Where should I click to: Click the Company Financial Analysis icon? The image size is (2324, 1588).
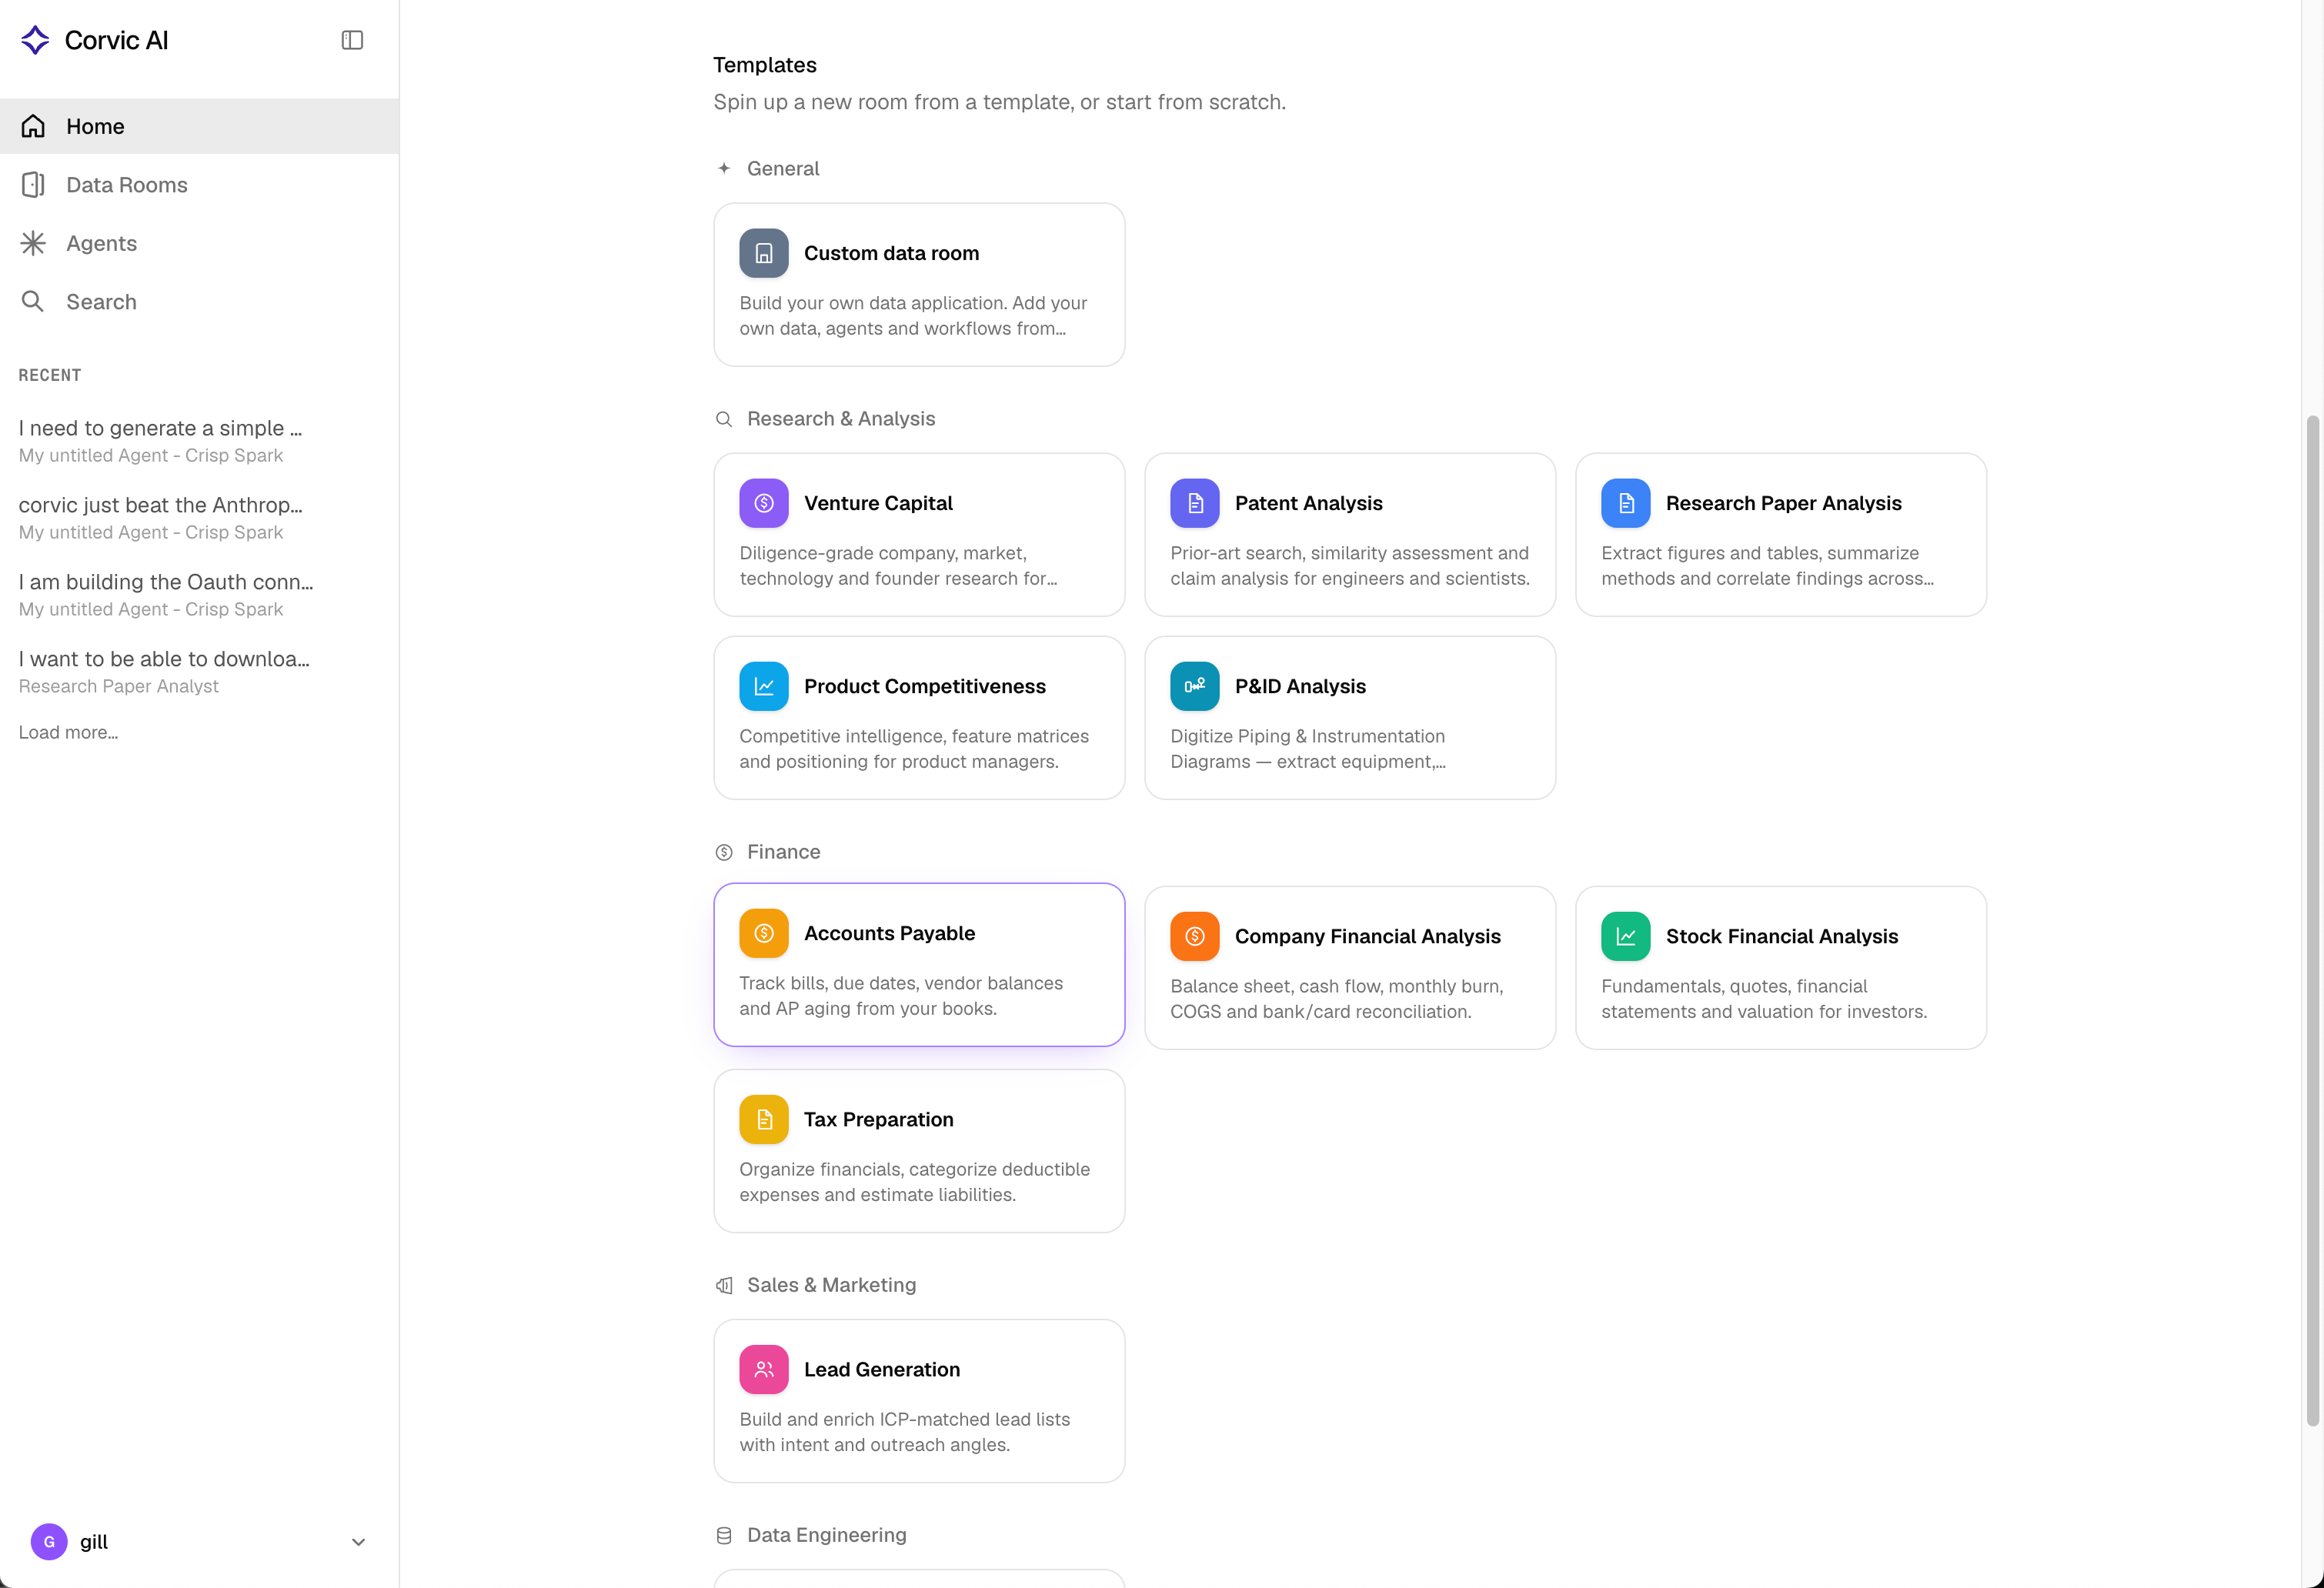point(1195,936)
